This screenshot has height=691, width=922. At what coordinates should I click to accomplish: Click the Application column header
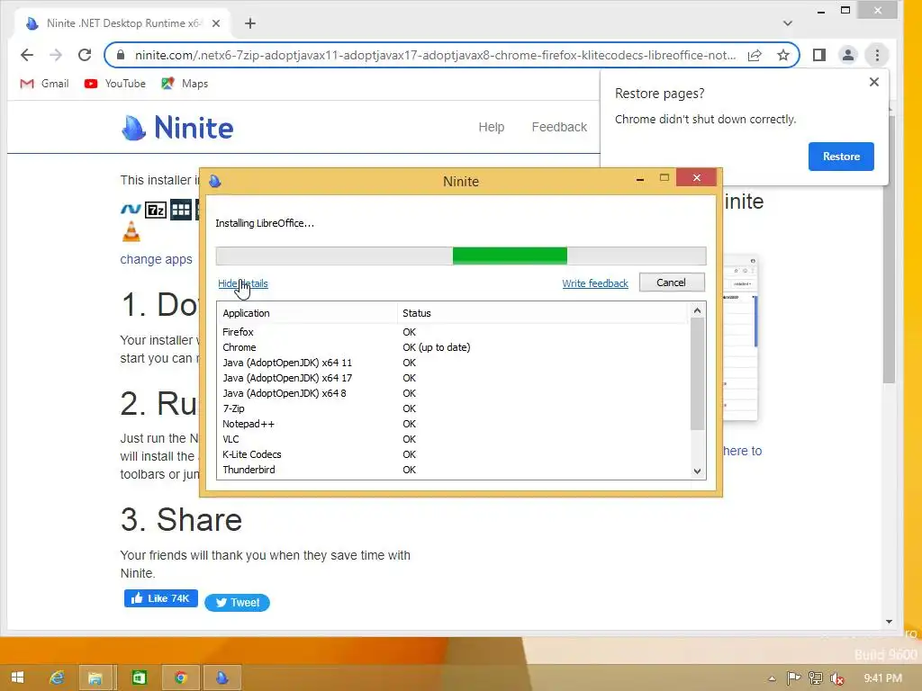tap(308, 313)
